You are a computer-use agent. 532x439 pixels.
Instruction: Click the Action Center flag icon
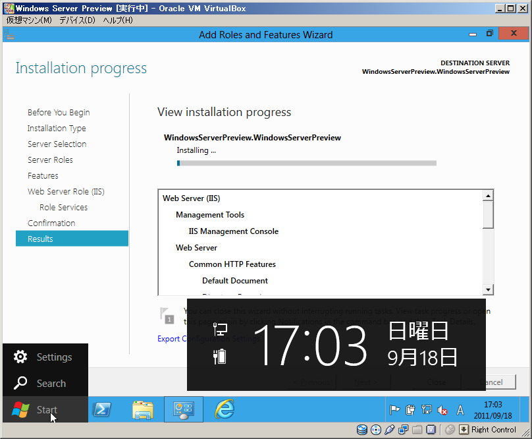click(x=395, y=410)
